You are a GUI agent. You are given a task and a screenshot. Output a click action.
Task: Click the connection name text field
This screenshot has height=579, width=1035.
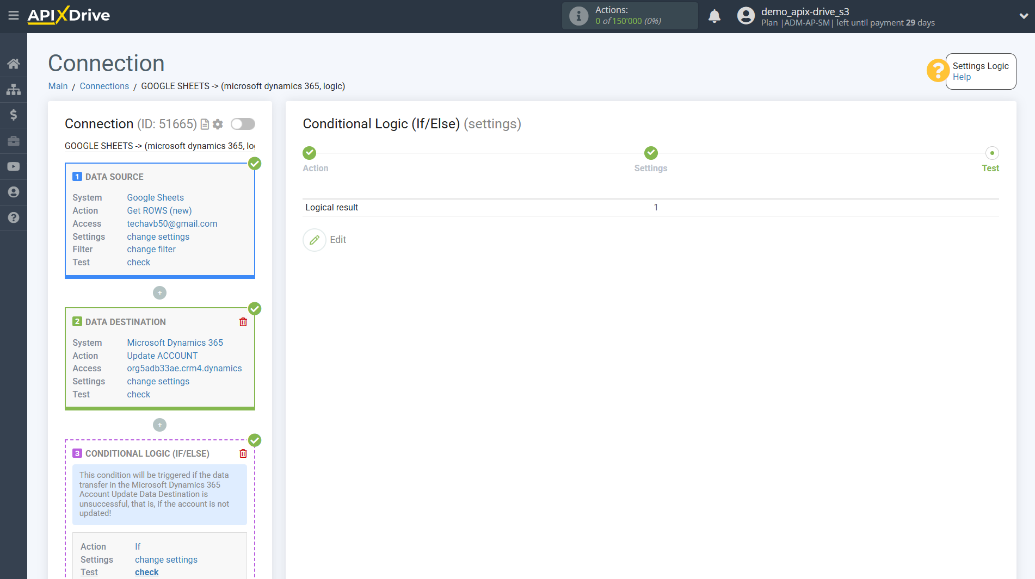pyautogui.click(x=160, y=146)
